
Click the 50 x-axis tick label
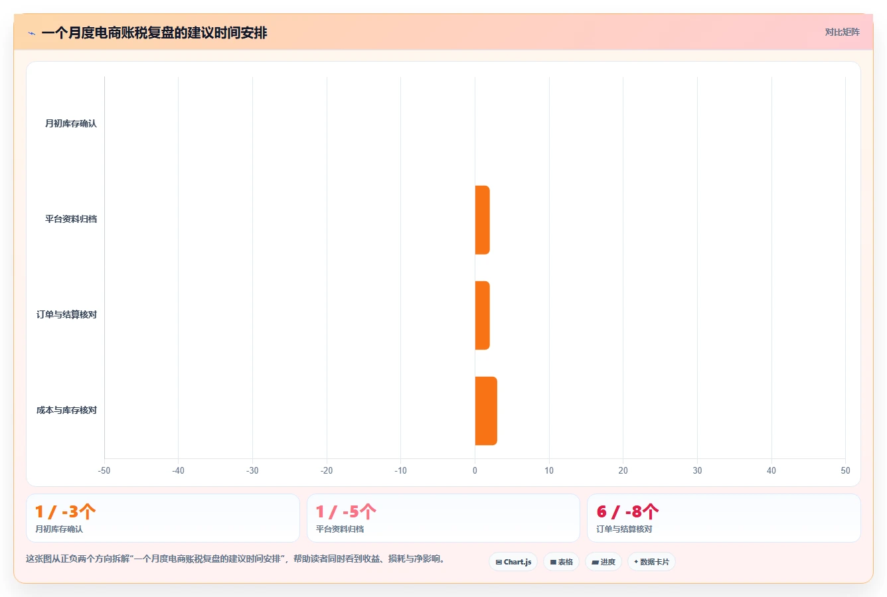click(845, 470)
